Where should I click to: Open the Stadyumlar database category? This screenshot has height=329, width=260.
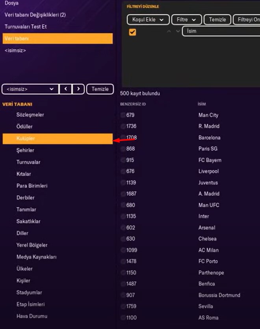(29, 292)
